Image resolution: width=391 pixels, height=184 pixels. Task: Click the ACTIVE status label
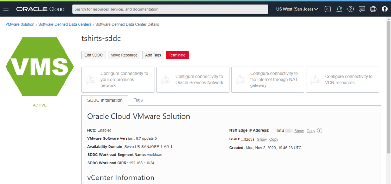pyautogui.click(x=40, y=105)
